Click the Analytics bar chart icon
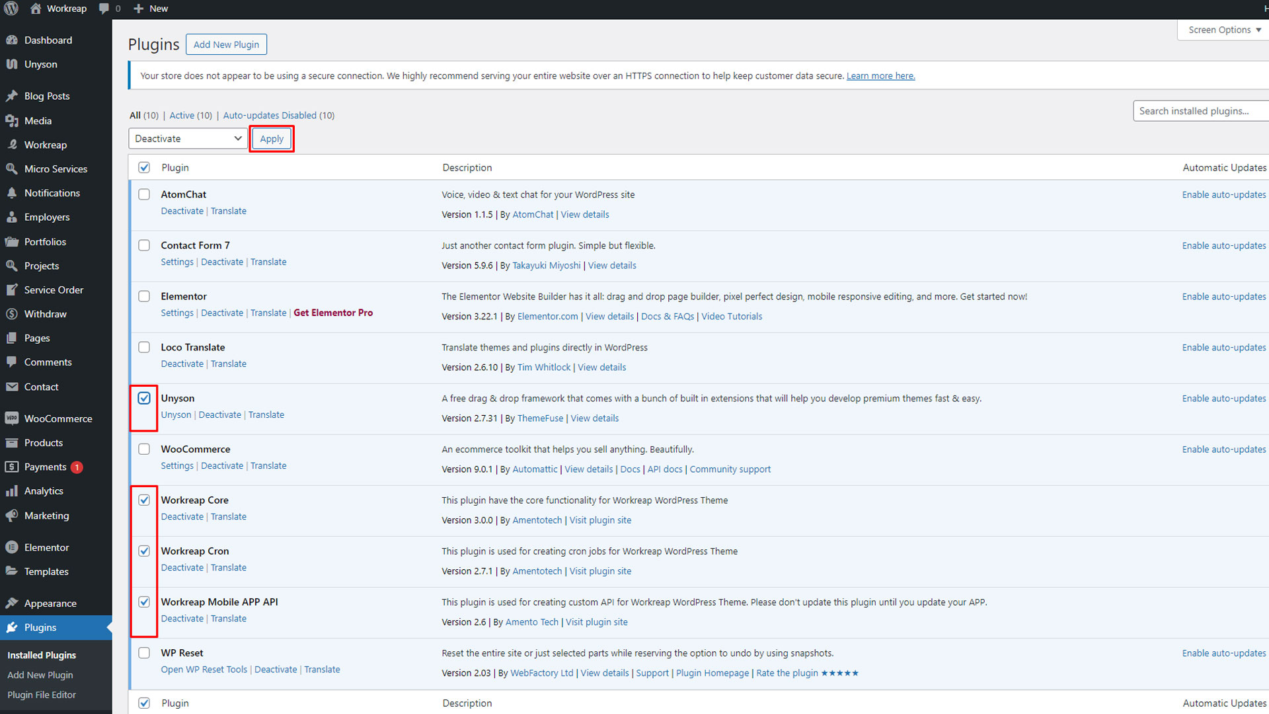This screenshot has width=1269, height=714. pyautogui.click(x=11, y=491)
